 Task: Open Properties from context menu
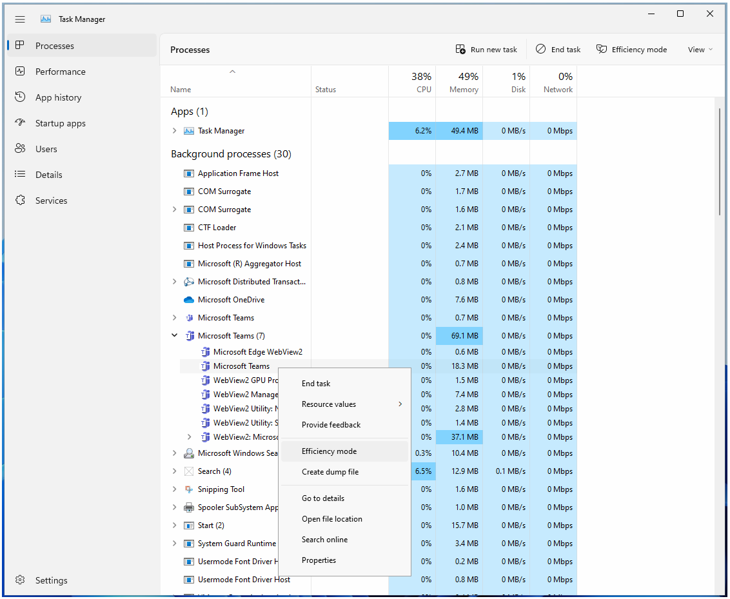click(x=344, y=560)
